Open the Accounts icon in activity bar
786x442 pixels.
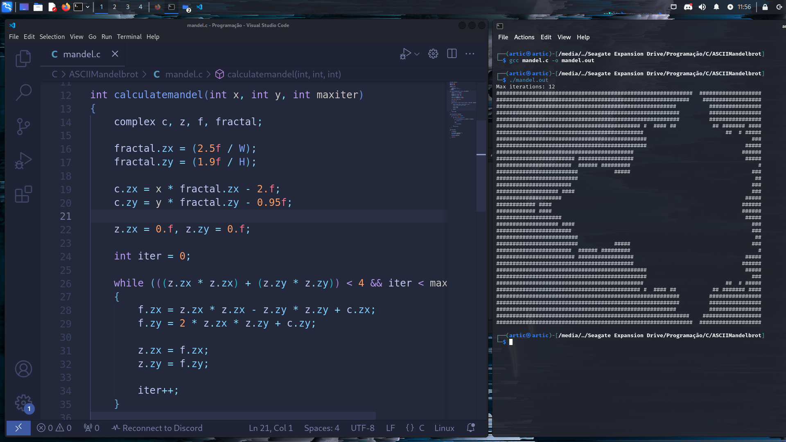pyautogui.click(x=23, y=369)
